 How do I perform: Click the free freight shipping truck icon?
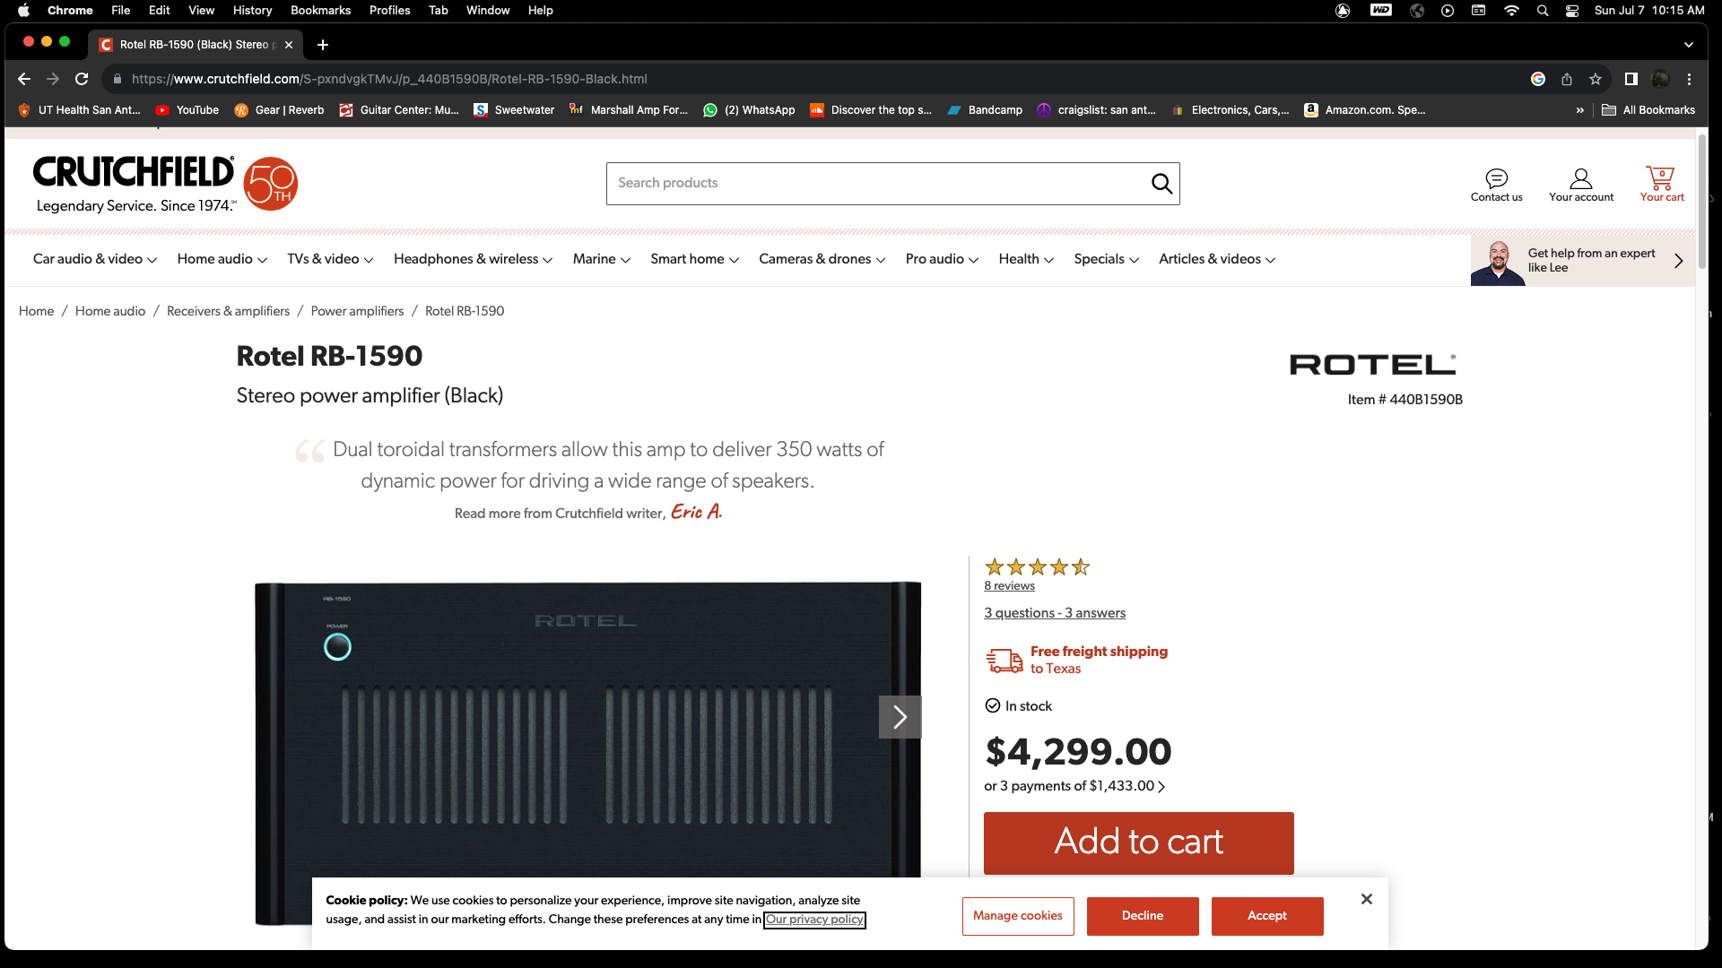tap(1004, 661)
